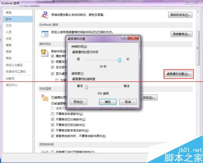Click the 30 秒 duration value text

(103, 66)
